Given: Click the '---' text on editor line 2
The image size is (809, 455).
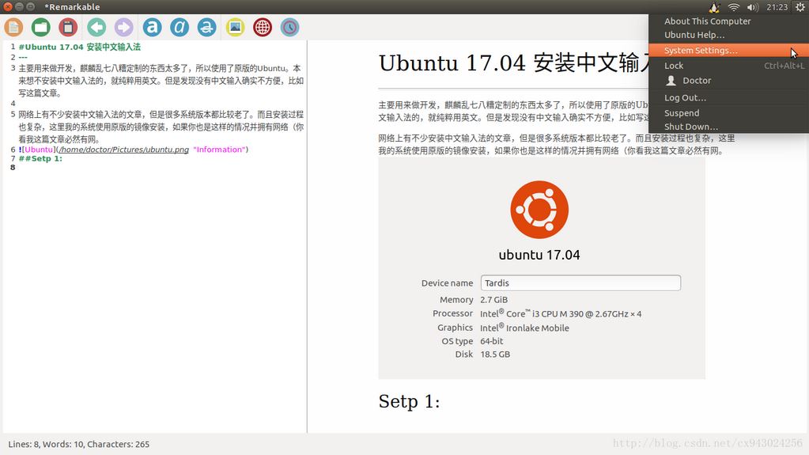Looking at the screenshot, I should 23,57.
